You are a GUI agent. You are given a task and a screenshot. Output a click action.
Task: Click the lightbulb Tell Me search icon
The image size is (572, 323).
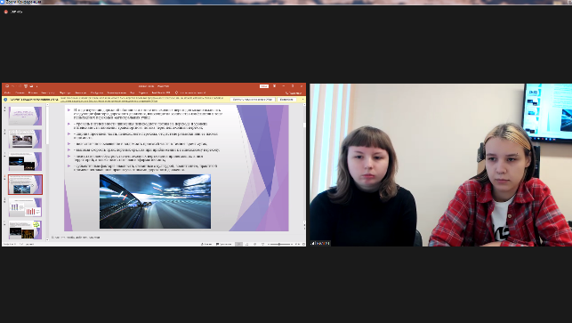pos(176,93)
